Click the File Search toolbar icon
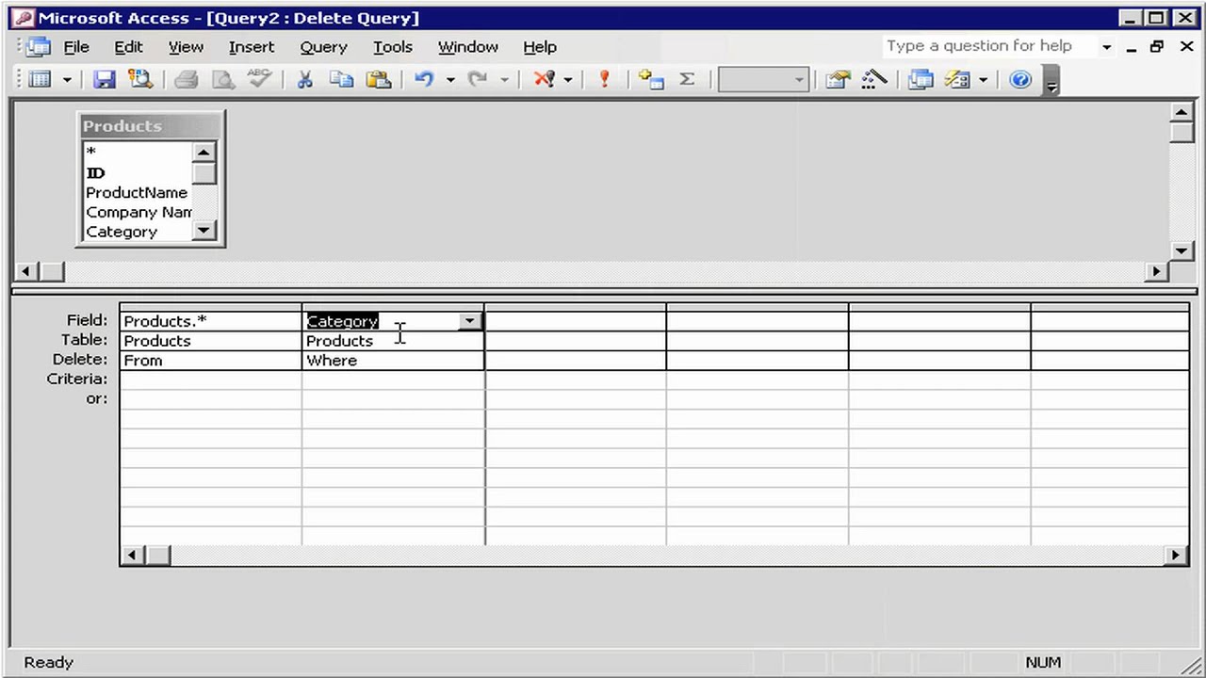This screenshot has width=1206, height=678. point(140,80)
